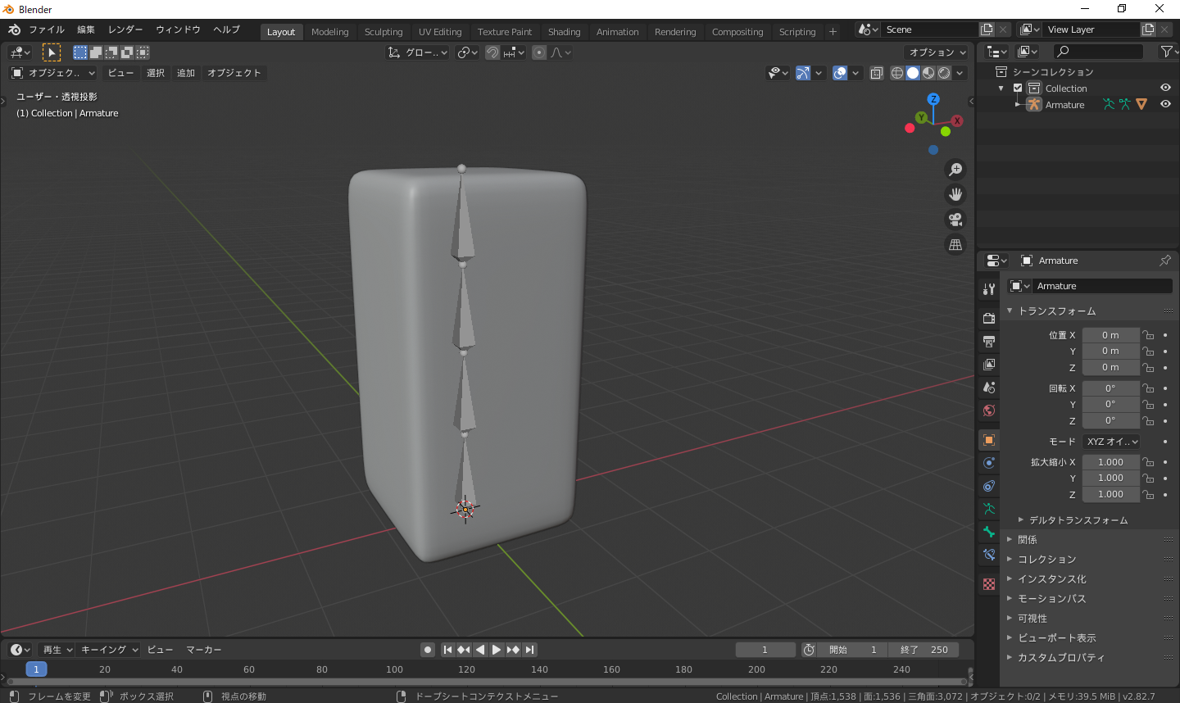Screen dimensions: 1180x703
Task: Click the current frame field
Action: coord(765,650)
